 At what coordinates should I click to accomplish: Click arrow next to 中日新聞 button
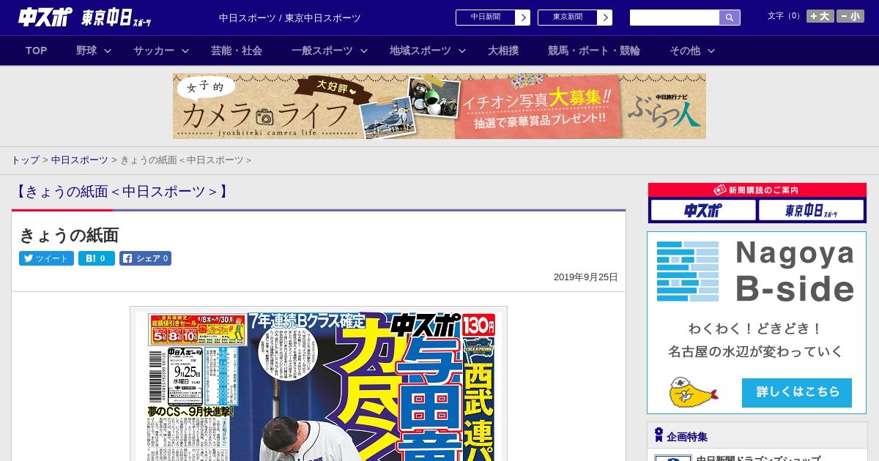523,18
